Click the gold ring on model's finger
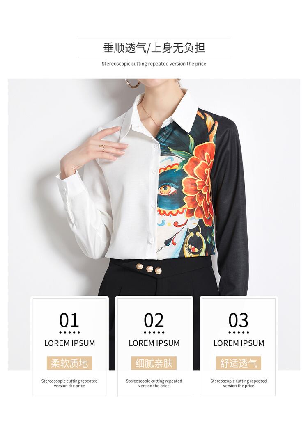This screenshot has width=308, height=427. pos(102,148)
